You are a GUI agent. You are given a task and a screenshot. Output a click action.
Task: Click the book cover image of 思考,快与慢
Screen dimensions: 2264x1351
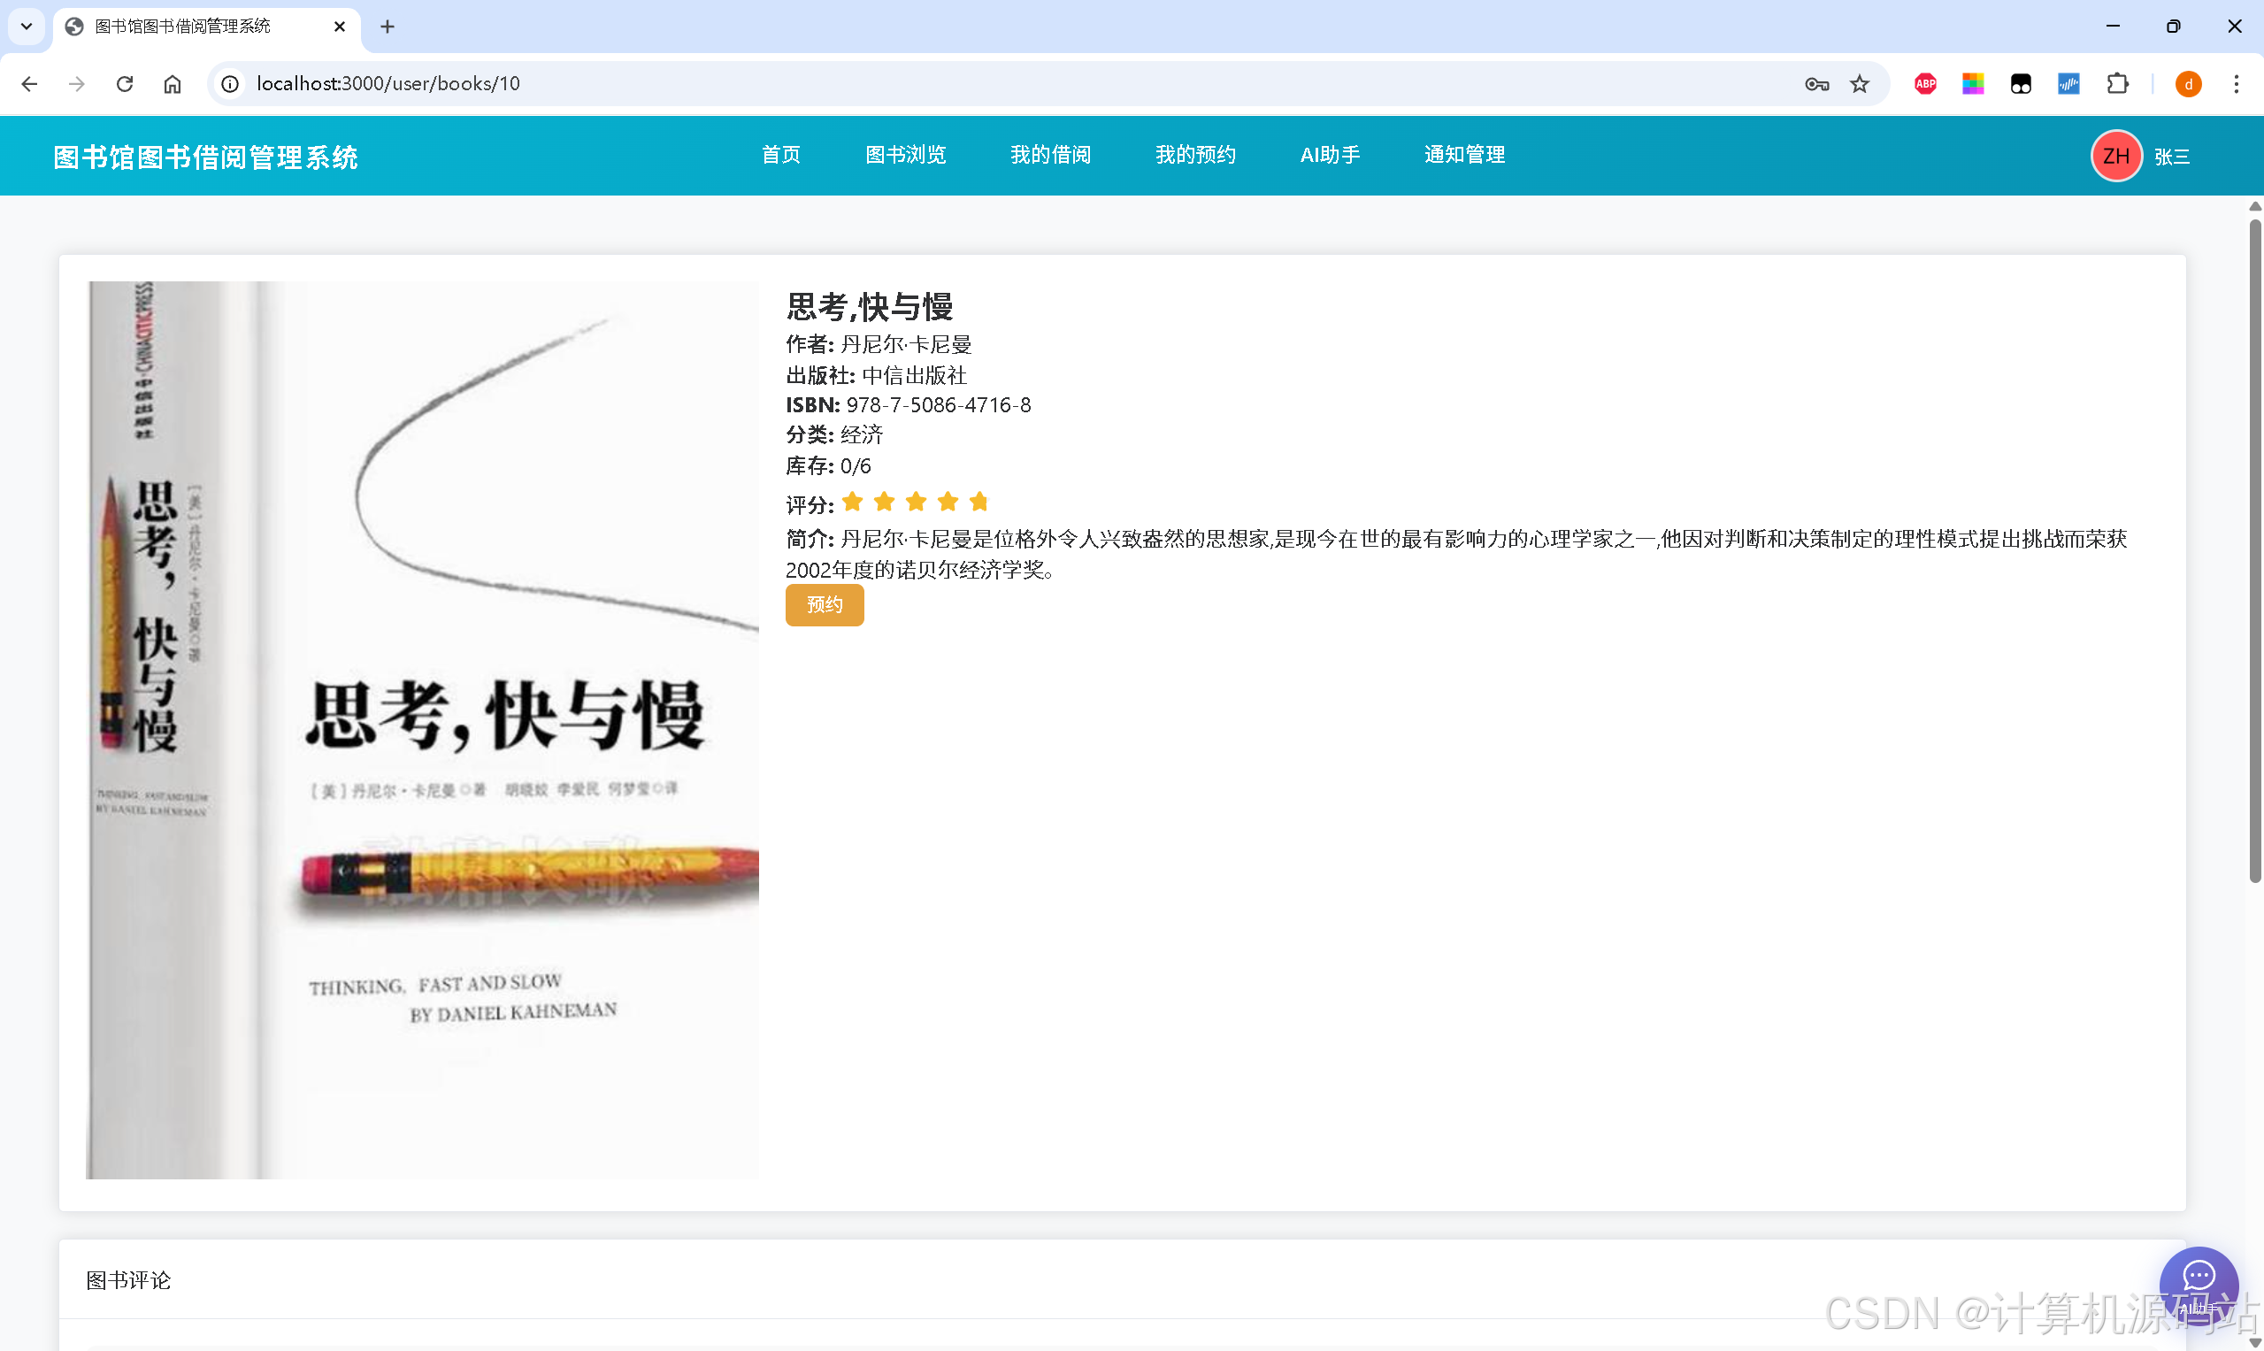pos(421,728)
